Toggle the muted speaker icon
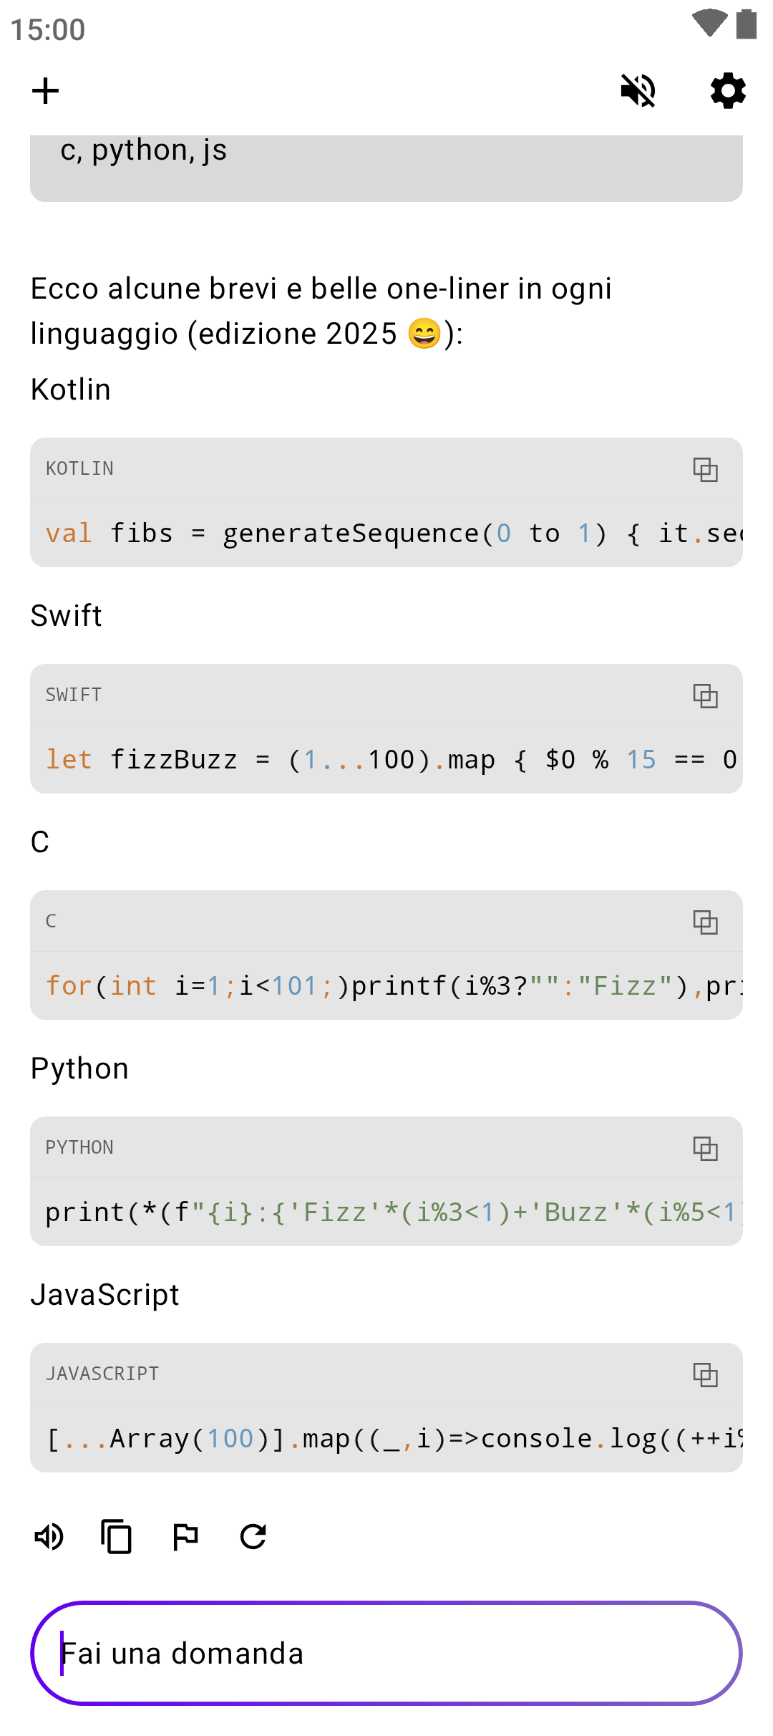The width and height of the screenshot is (773, 1736). tap(638, 91)
